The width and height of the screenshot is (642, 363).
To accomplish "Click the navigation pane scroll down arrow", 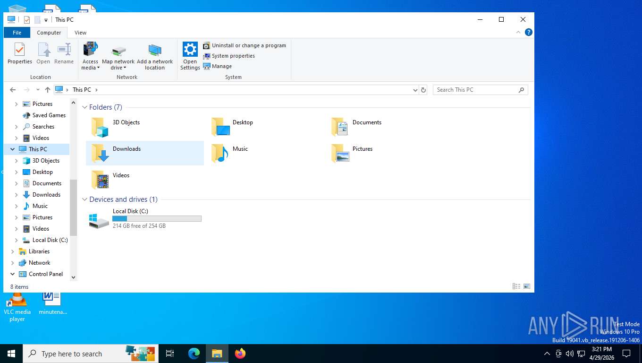I will point(73,277).
